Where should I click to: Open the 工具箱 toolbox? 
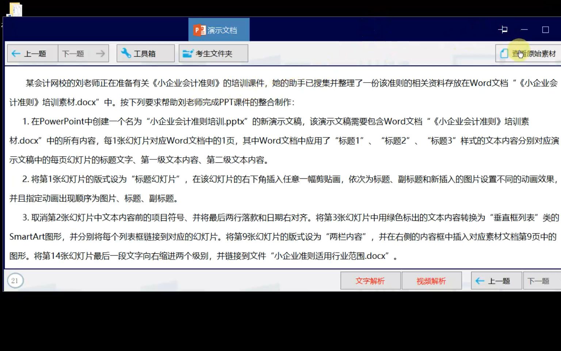145,54
